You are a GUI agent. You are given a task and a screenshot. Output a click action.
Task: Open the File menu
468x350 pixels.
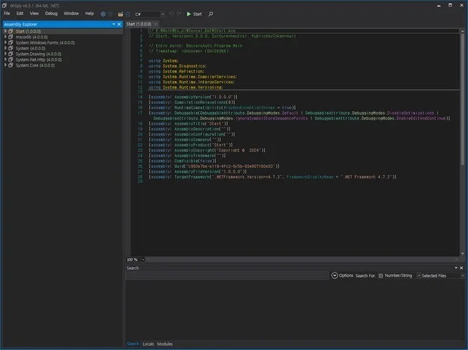pos(7,14)
